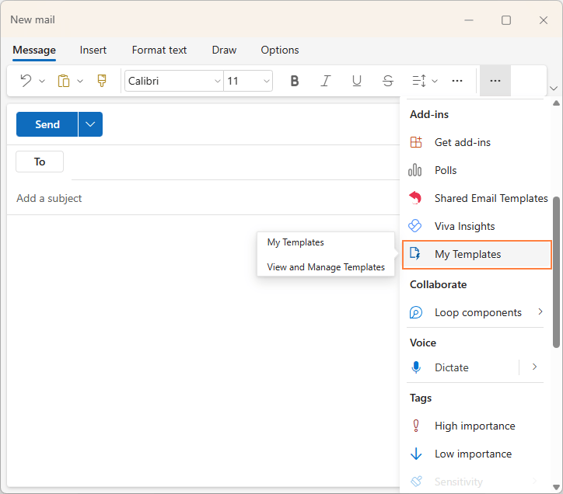563x494 pixels.
Task: Launch Shared Email Templates add-in
Action: (490, 198)
